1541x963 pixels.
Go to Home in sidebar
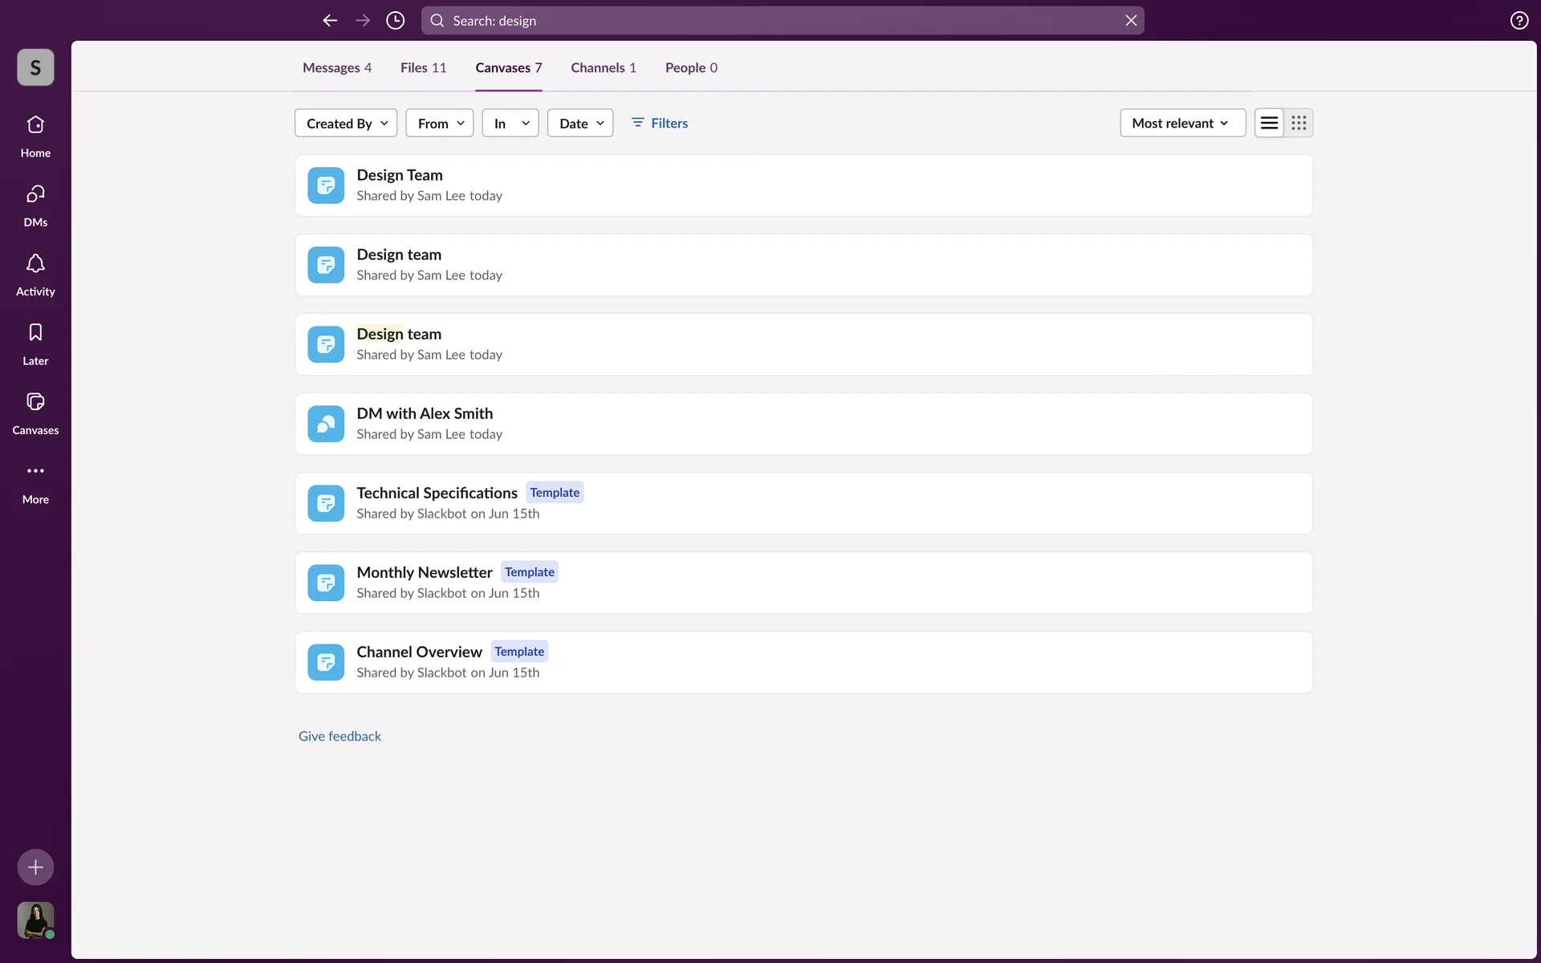point(35,136)
